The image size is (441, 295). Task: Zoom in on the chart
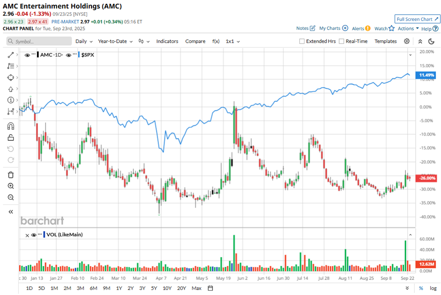(x=11, y=186)
